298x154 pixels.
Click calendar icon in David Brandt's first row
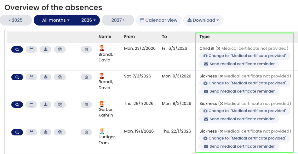[31, 49]
